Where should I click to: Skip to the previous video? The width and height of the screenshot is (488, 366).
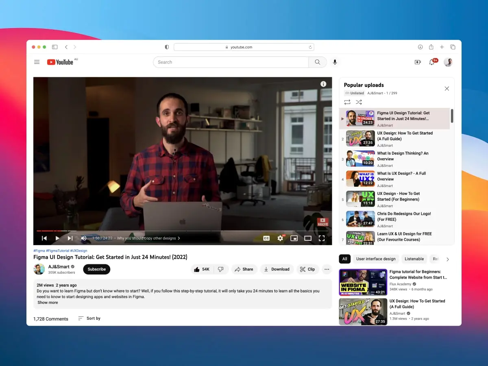point(44,238)
